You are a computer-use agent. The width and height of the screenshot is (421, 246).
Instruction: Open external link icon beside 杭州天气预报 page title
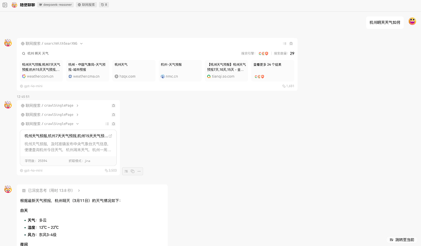(110, 136)
